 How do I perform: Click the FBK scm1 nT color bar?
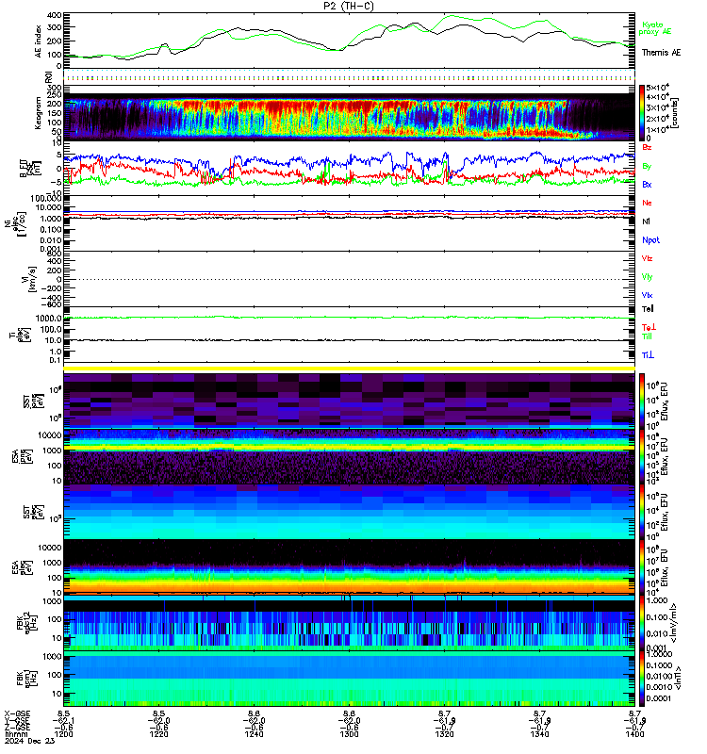(642, 679)
